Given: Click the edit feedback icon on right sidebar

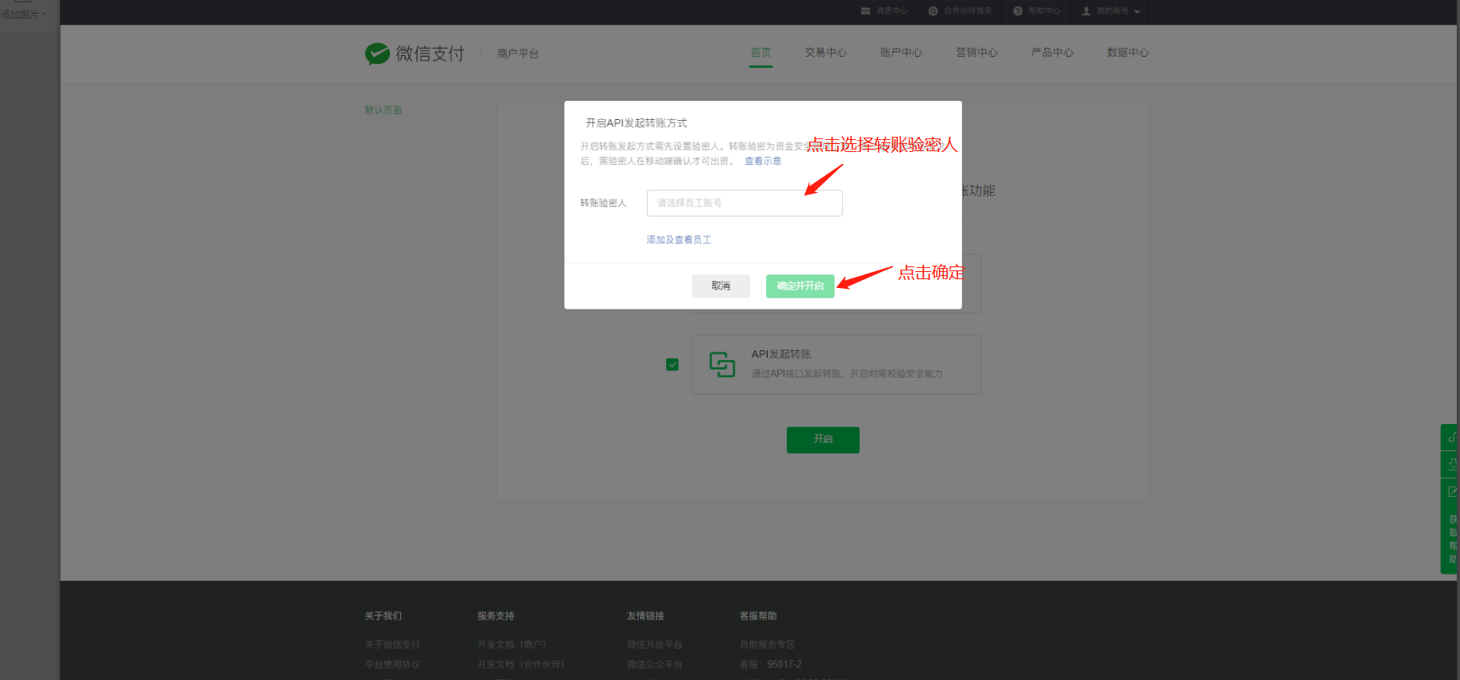Looking at the screenshot, I should pos(1451,491).
